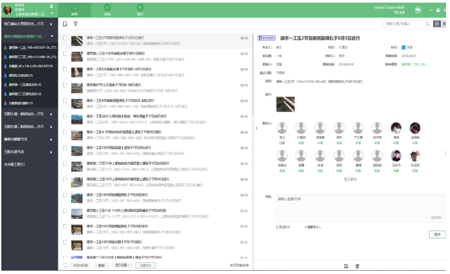This screenshot has height=274, width=450.
Task: Click the 删除 button in the bottom bar
Action: coord(102,265)
